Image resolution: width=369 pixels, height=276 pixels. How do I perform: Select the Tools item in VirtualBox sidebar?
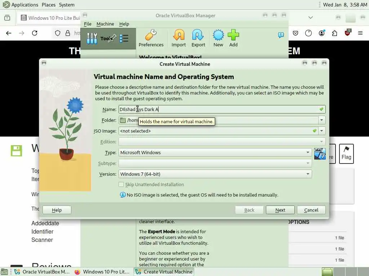[108, 38]
